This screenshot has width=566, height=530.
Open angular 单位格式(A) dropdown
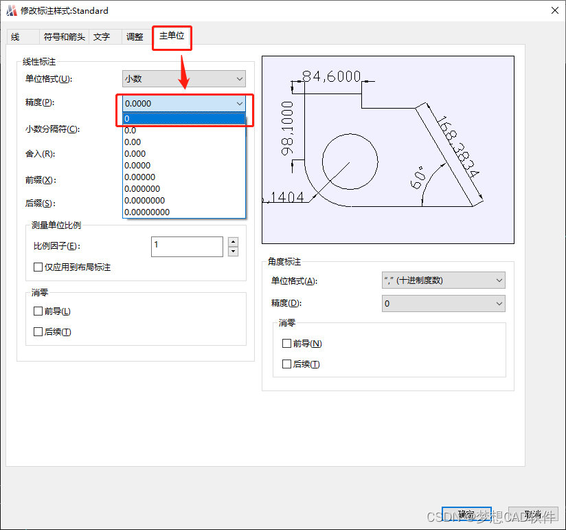(x=443, y=280)
